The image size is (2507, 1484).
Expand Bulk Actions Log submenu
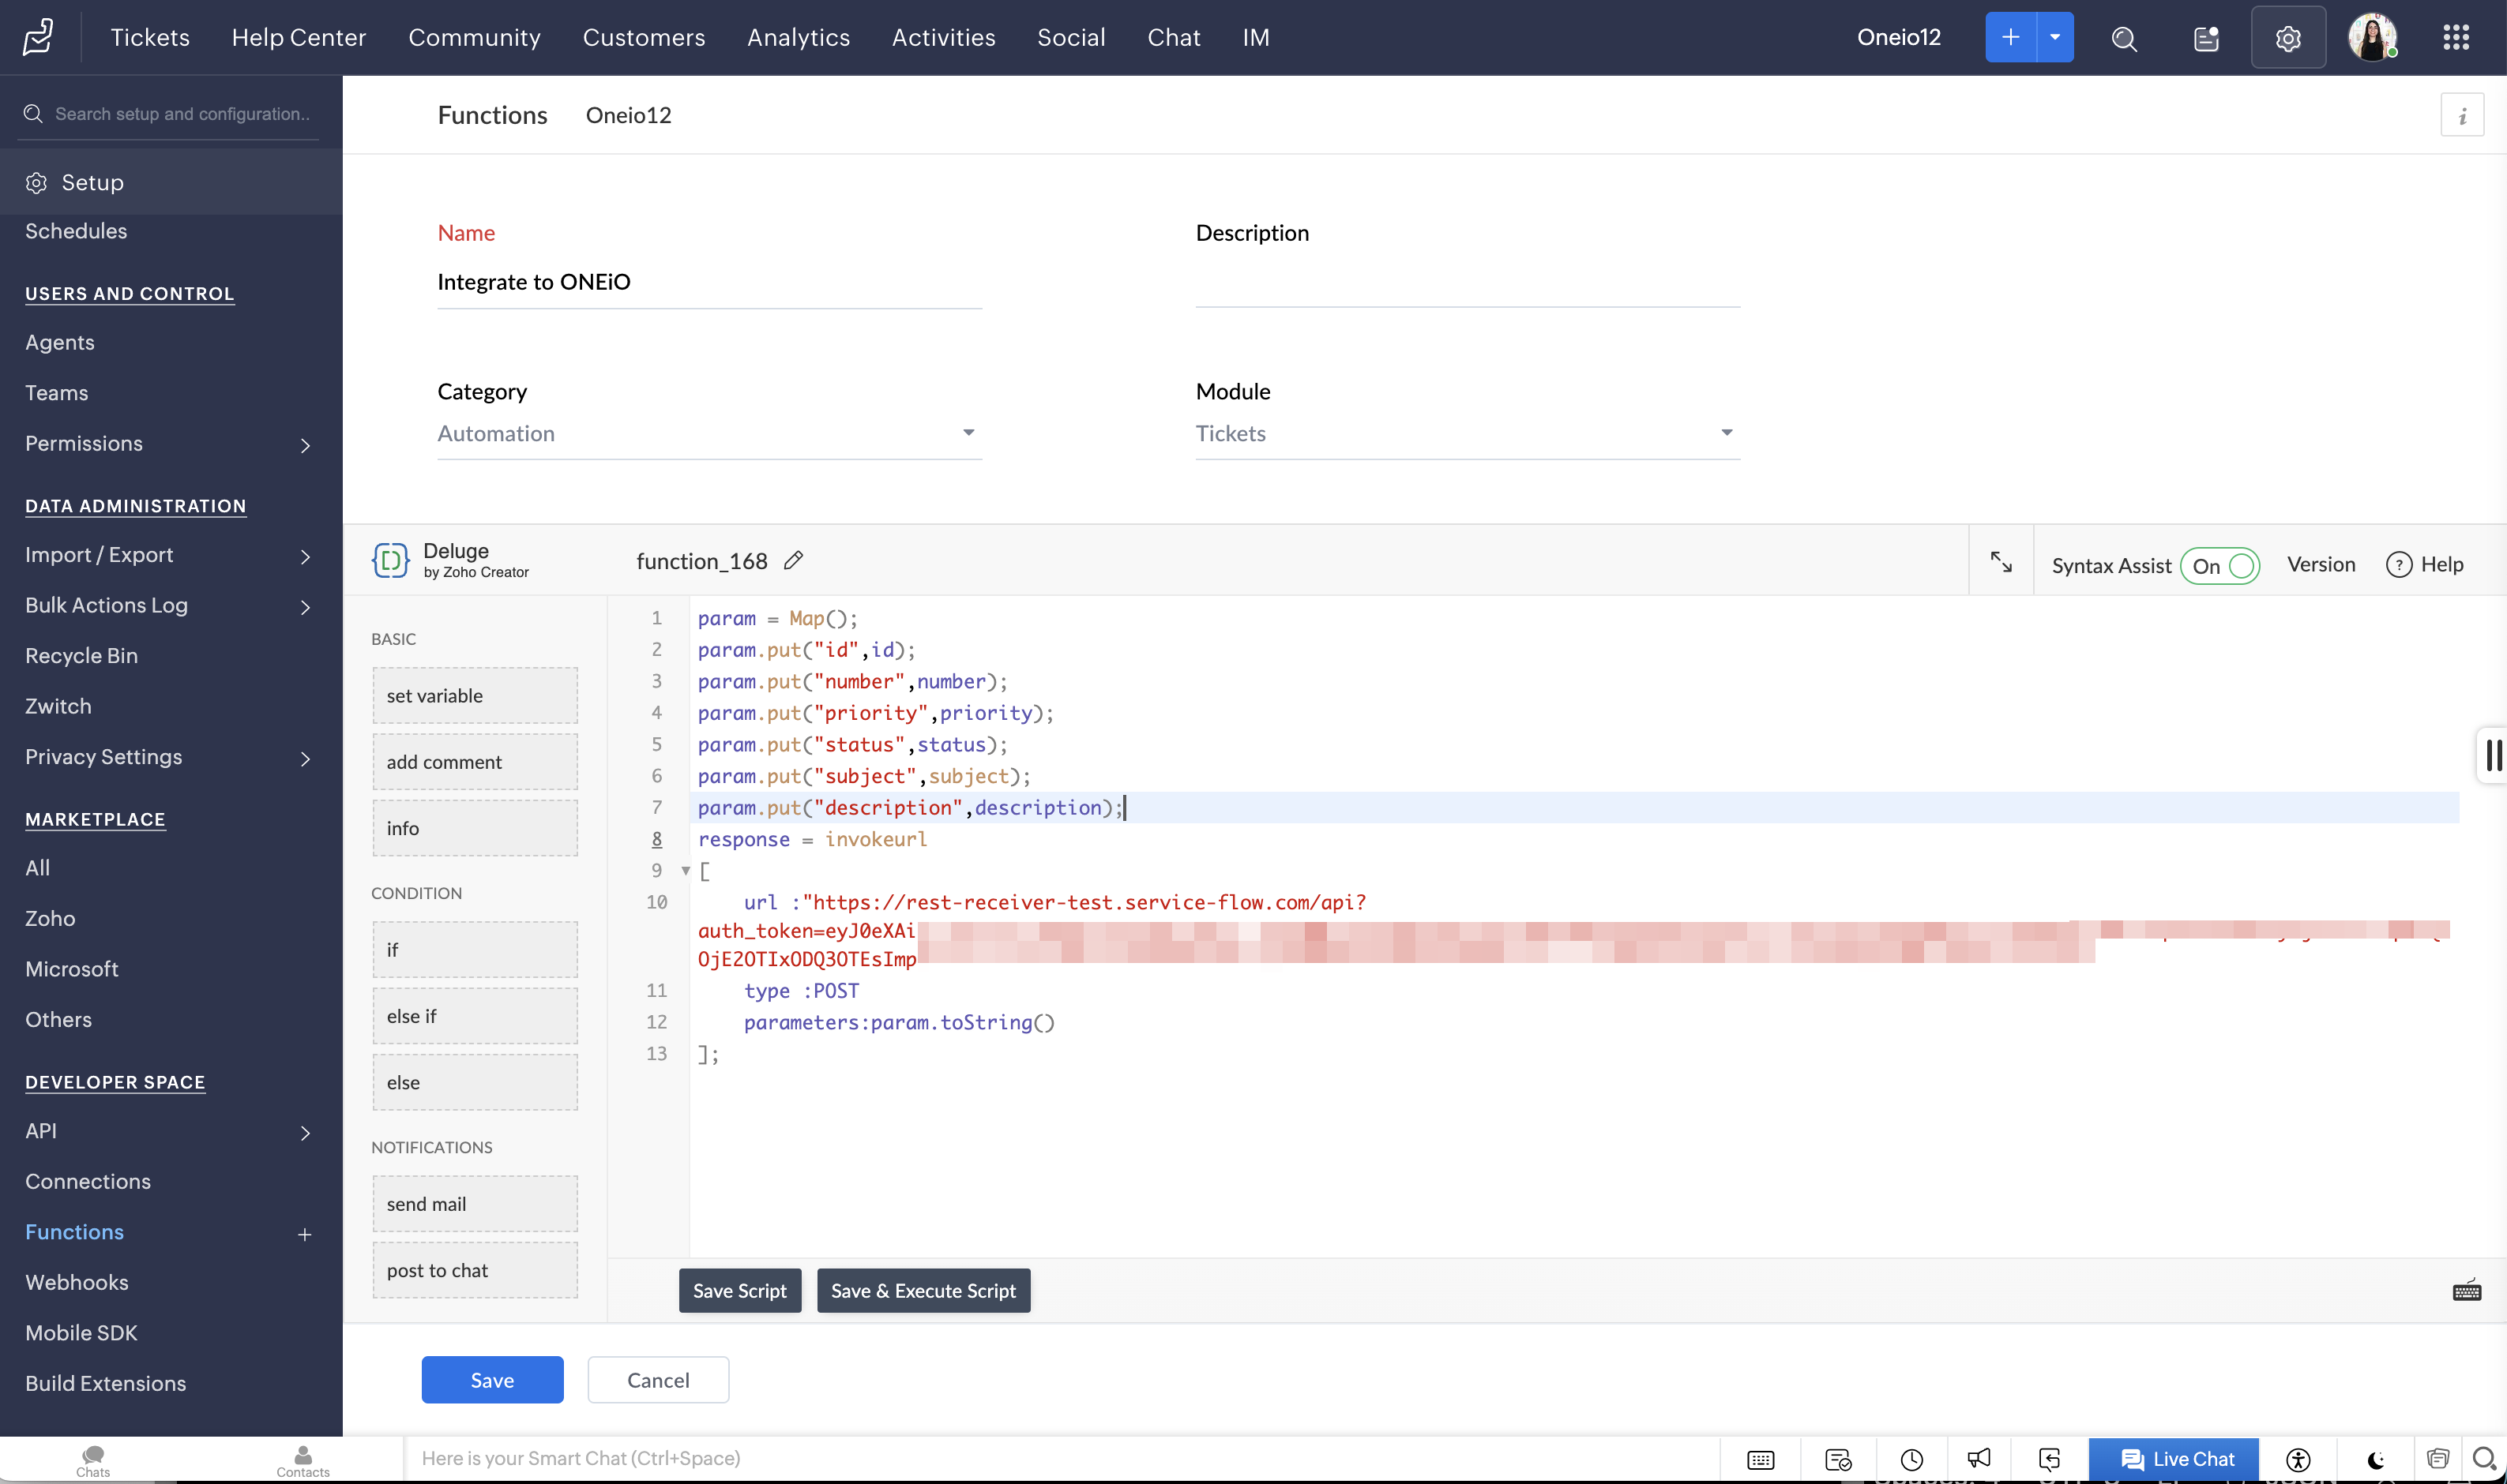pyautogui.click(x=306, y=608)
